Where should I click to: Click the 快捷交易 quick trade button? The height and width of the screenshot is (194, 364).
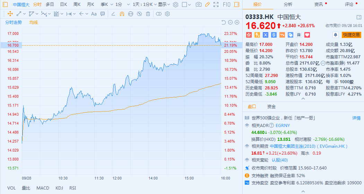(x=351, y=35)
